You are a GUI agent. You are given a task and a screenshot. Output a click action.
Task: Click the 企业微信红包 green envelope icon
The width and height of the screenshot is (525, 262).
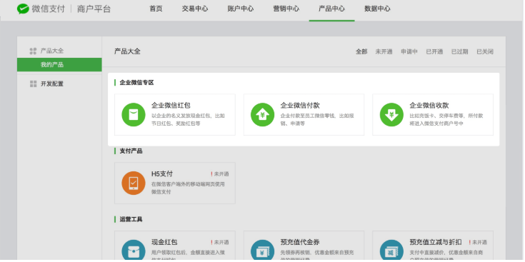134,115
